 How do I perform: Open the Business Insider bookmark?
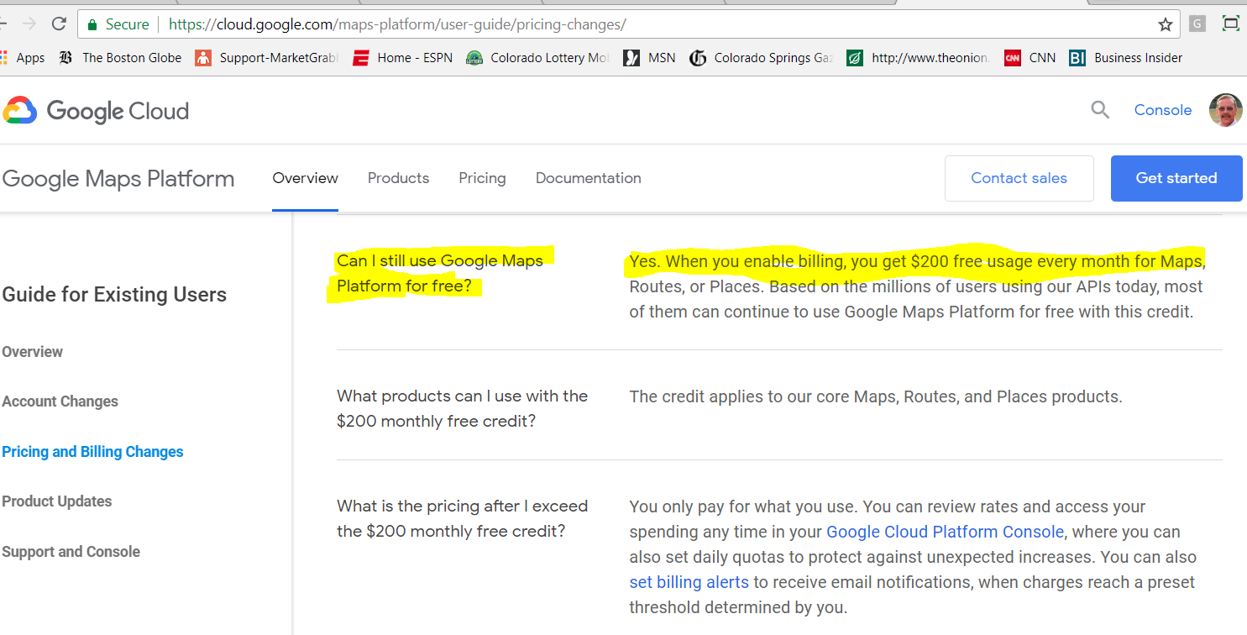1126,58
